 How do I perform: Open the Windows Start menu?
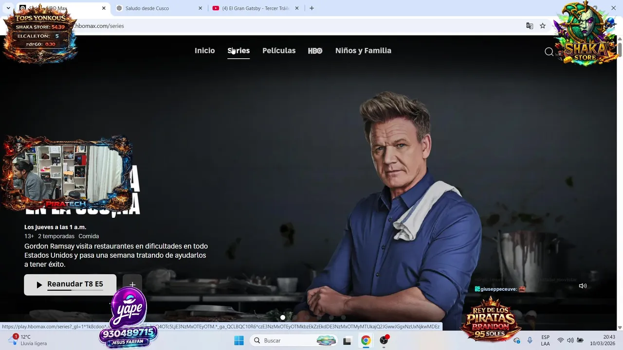click(x=239, y=340)
